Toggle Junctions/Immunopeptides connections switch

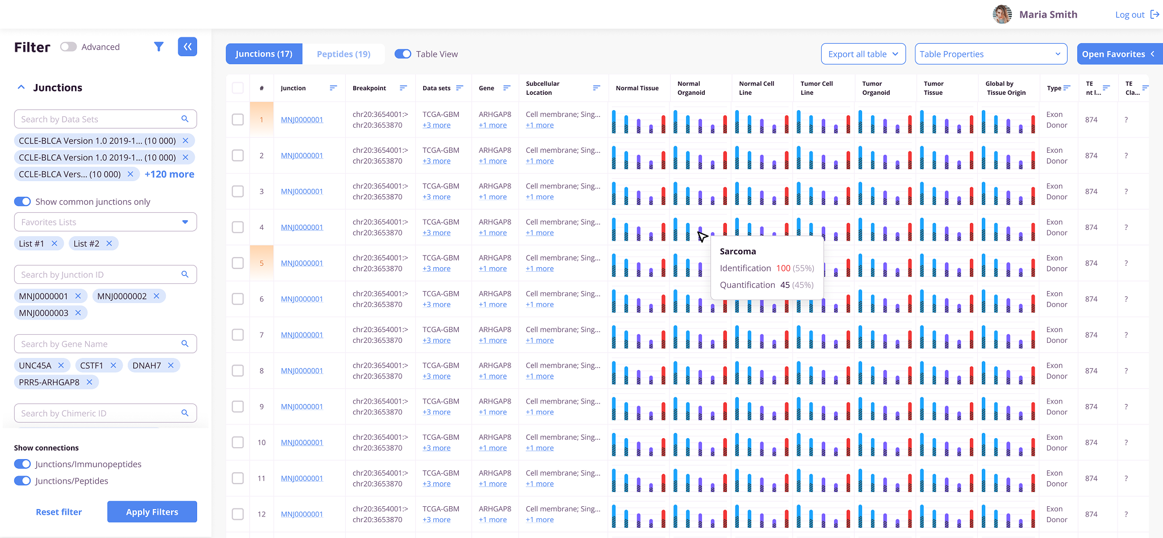click(x=23, y=464)
